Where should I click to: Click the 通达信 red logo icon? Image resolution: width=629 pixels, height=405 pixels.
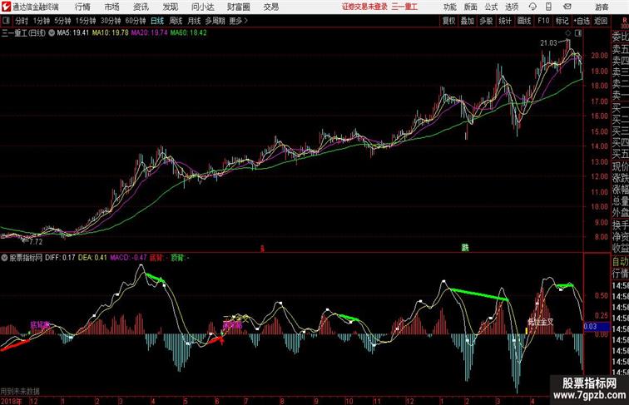pos(6,7)
